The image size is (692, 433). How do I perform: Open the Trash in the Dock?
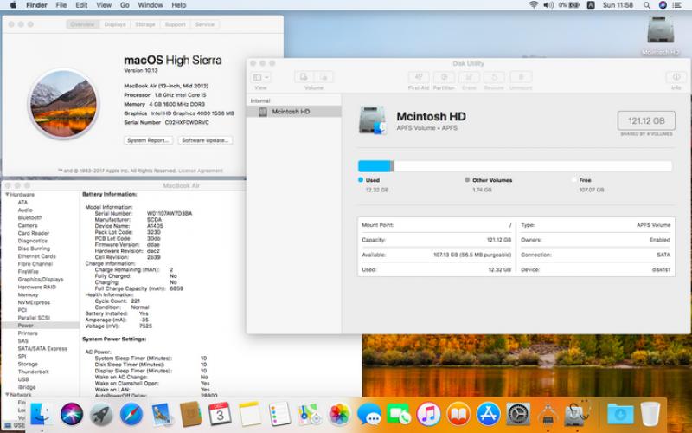tap(650, 415)
